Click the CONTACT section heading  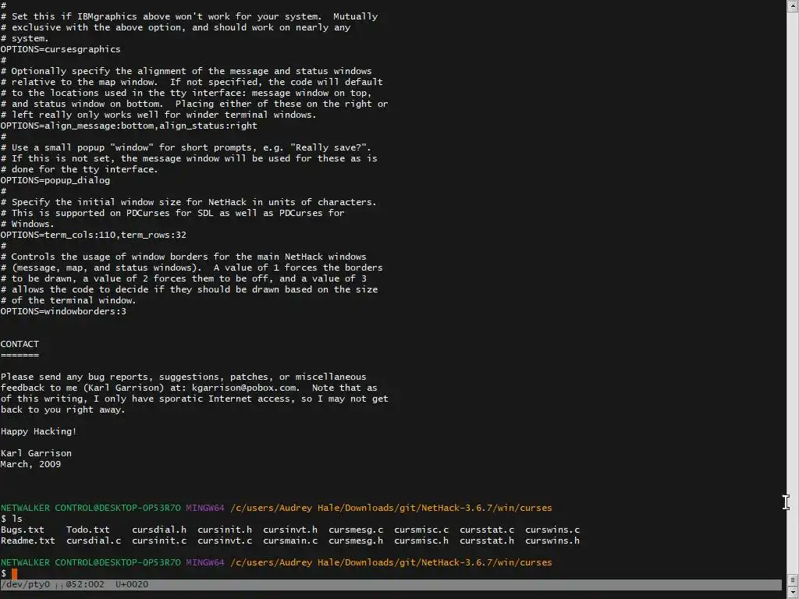[20, 344]
